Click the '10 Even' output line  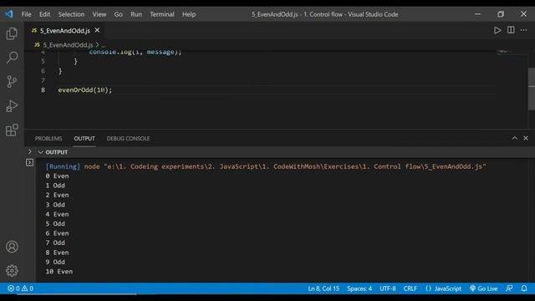tap(59, 272)
